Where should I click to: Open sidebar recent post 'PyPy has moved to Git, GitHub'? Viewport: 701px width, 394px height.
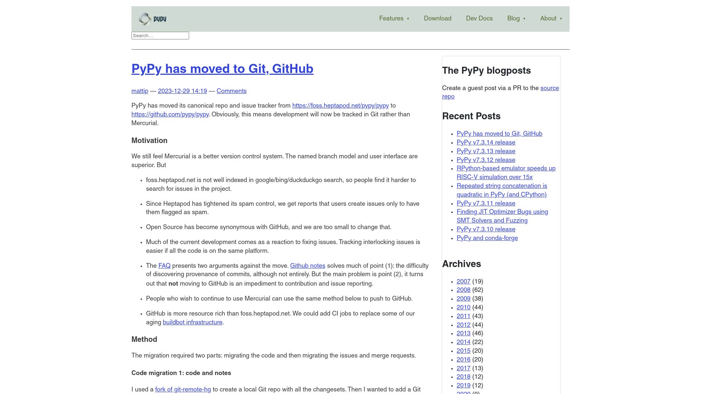tap(499, 134)
